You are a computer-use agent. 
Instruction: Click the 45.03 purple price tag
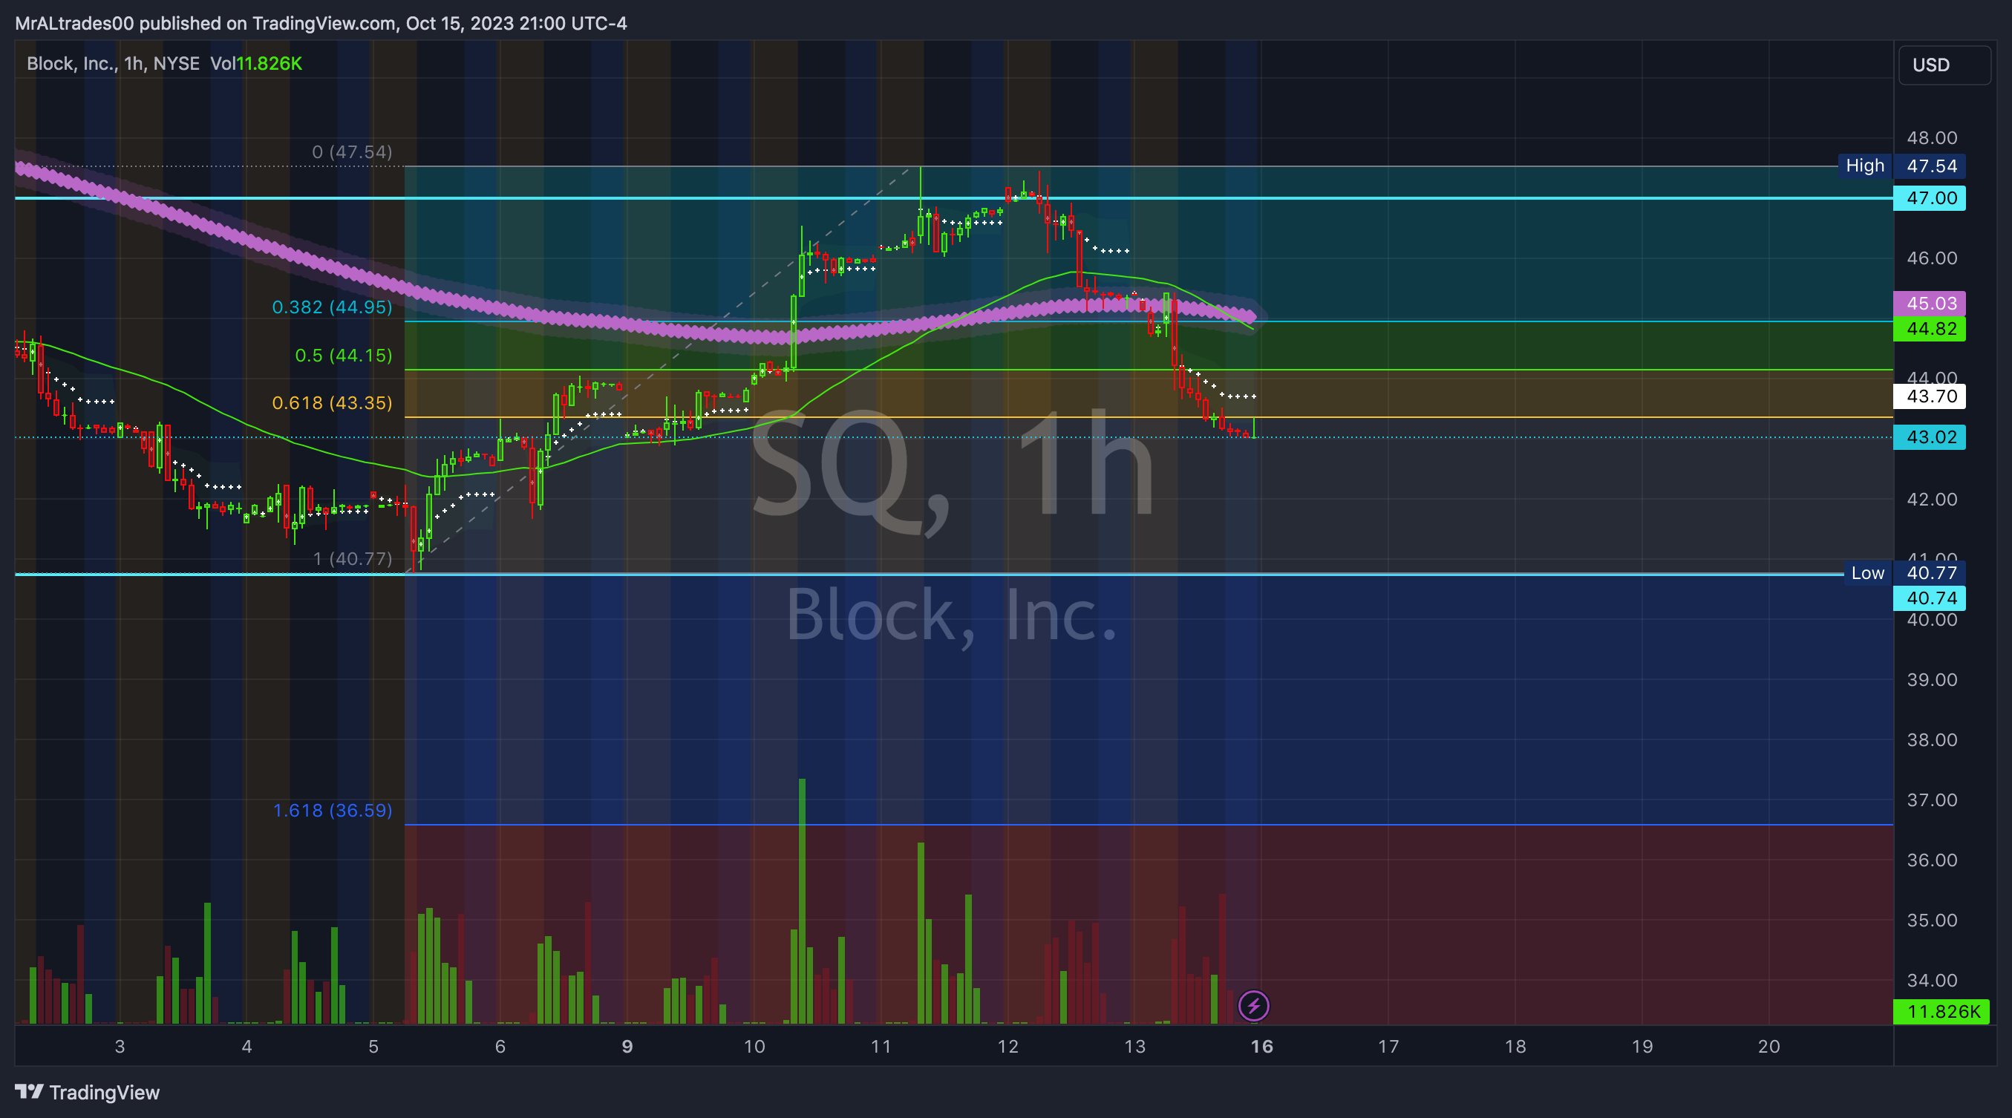tap(1930, 303)
